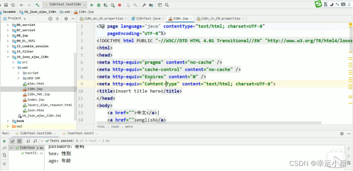The width and height of the screenshot is (353, 171).
Task: Toggle Sogou moon half-width mode icon
Action: [332, 4]
